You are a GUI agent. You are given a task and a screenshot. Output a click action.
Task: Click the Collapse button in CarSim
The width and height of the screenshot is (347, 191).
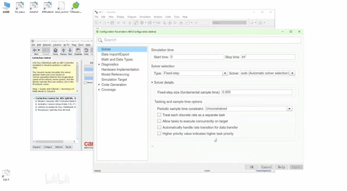coord(48,147)
